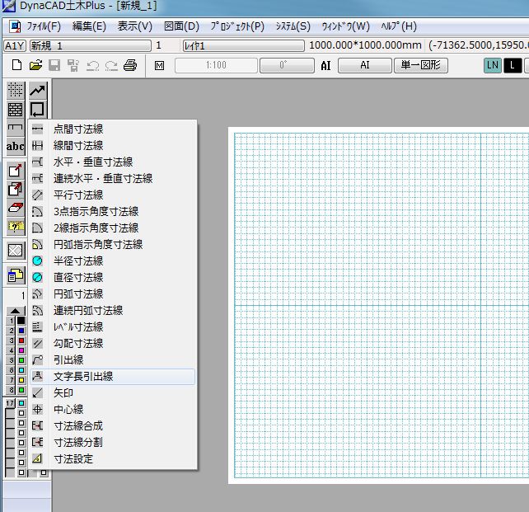Select the polyline arrow tool icon
The height and width of the screenshot is (512, 529).
tap(37, 90)
